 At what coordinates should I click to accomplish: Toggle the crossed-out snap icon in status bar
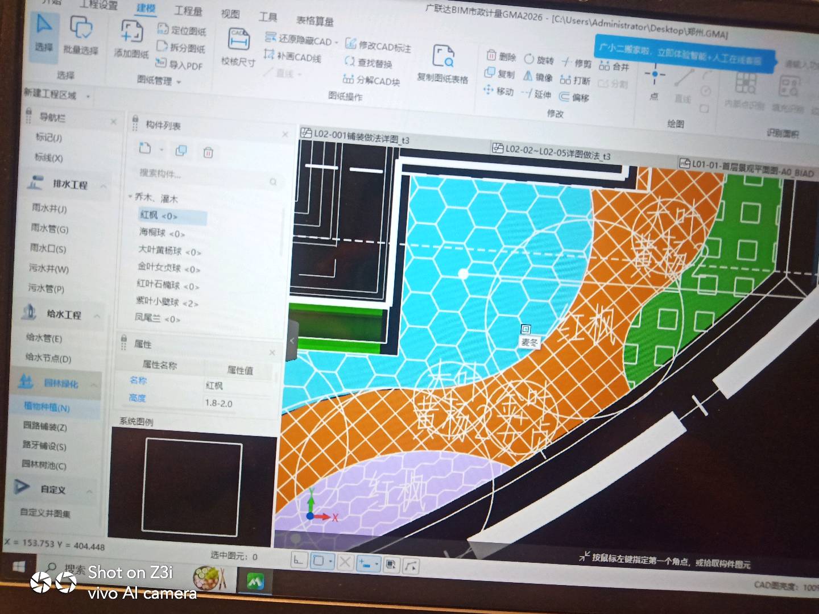click(x=345, y=562)
